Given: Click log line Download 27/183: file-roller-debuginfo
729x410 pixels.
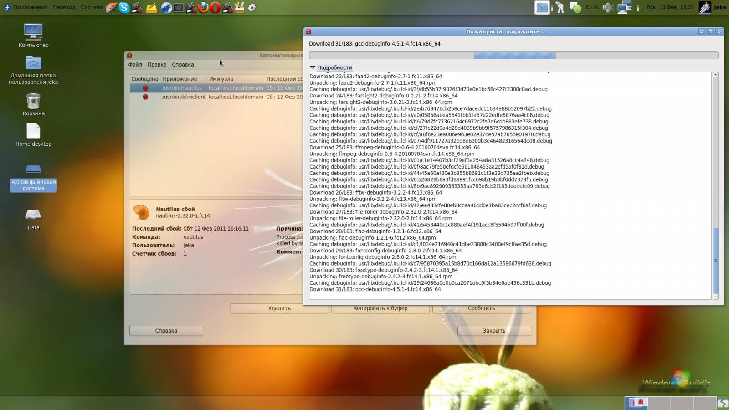Looking at the screenshot, I should click(383, 212).
